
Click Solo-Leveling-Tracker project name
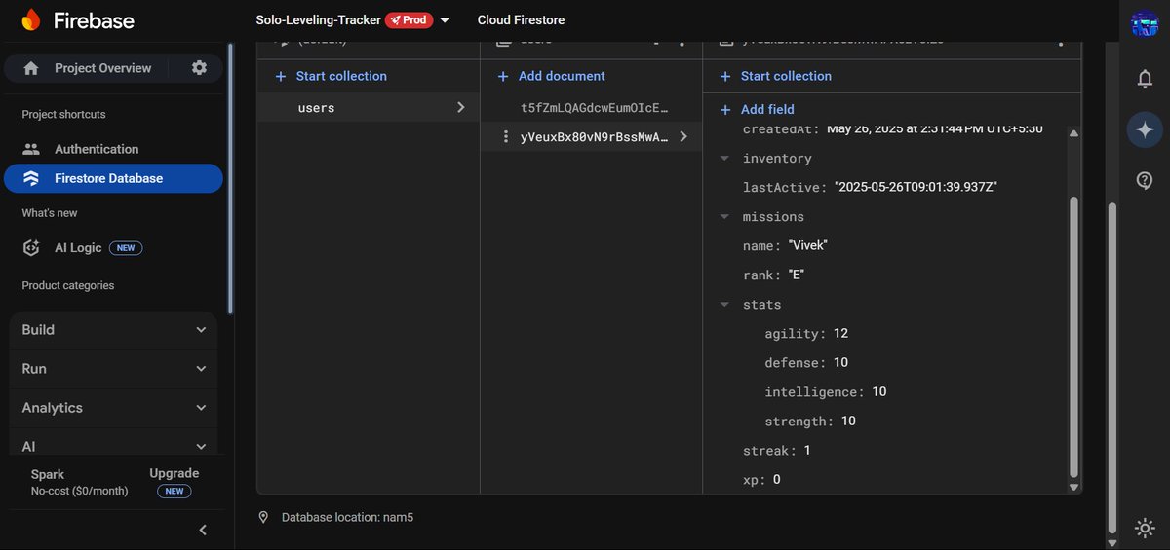(x=318, y=20)
